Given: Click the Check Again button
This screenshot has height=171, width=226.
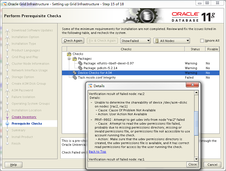Looking at the screenshot, I should [73, 41].
